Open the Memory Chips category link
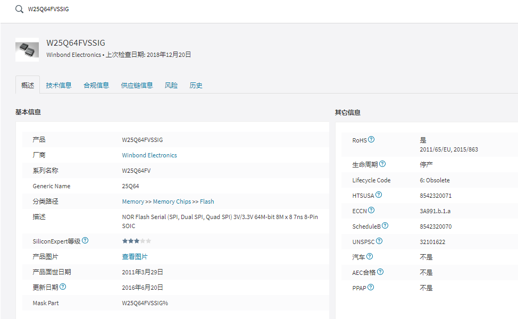 pos(172,202)
